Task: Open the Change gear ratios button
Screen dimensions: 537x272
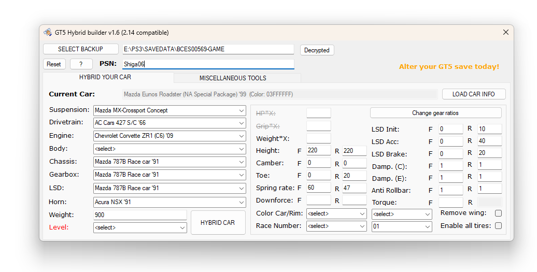Action: [x=435, y=113]
